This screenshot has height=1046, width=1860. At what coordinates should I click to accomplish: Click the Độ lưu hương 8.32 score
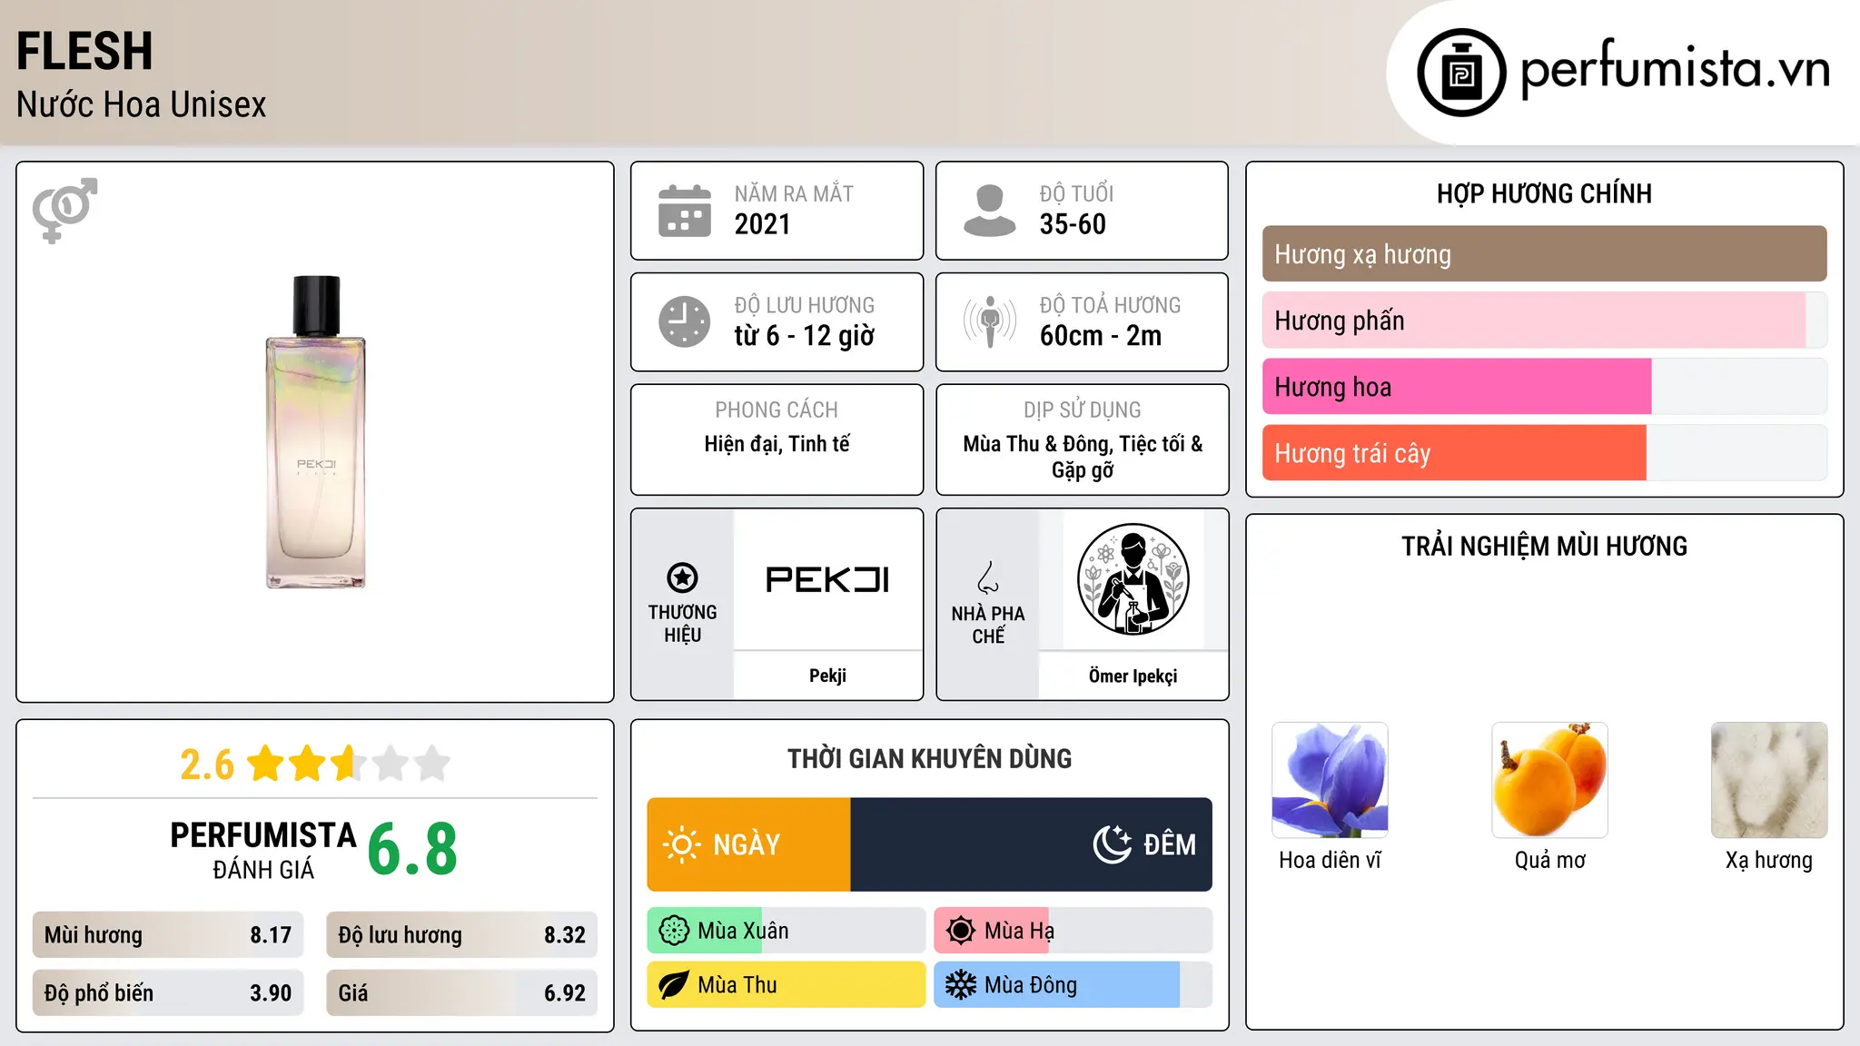pos(461,935)
